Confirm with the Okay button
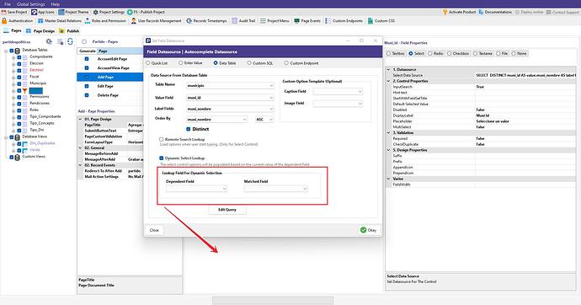The image size is (581, 305). coord(368,230)
